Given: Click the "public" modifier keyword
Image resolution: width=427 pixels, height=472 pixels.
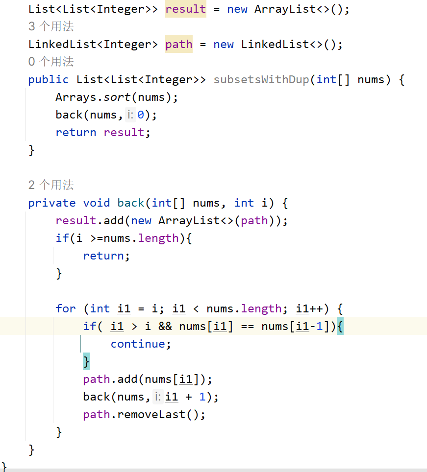Looking at the screenshot, I should pos(49,80).
